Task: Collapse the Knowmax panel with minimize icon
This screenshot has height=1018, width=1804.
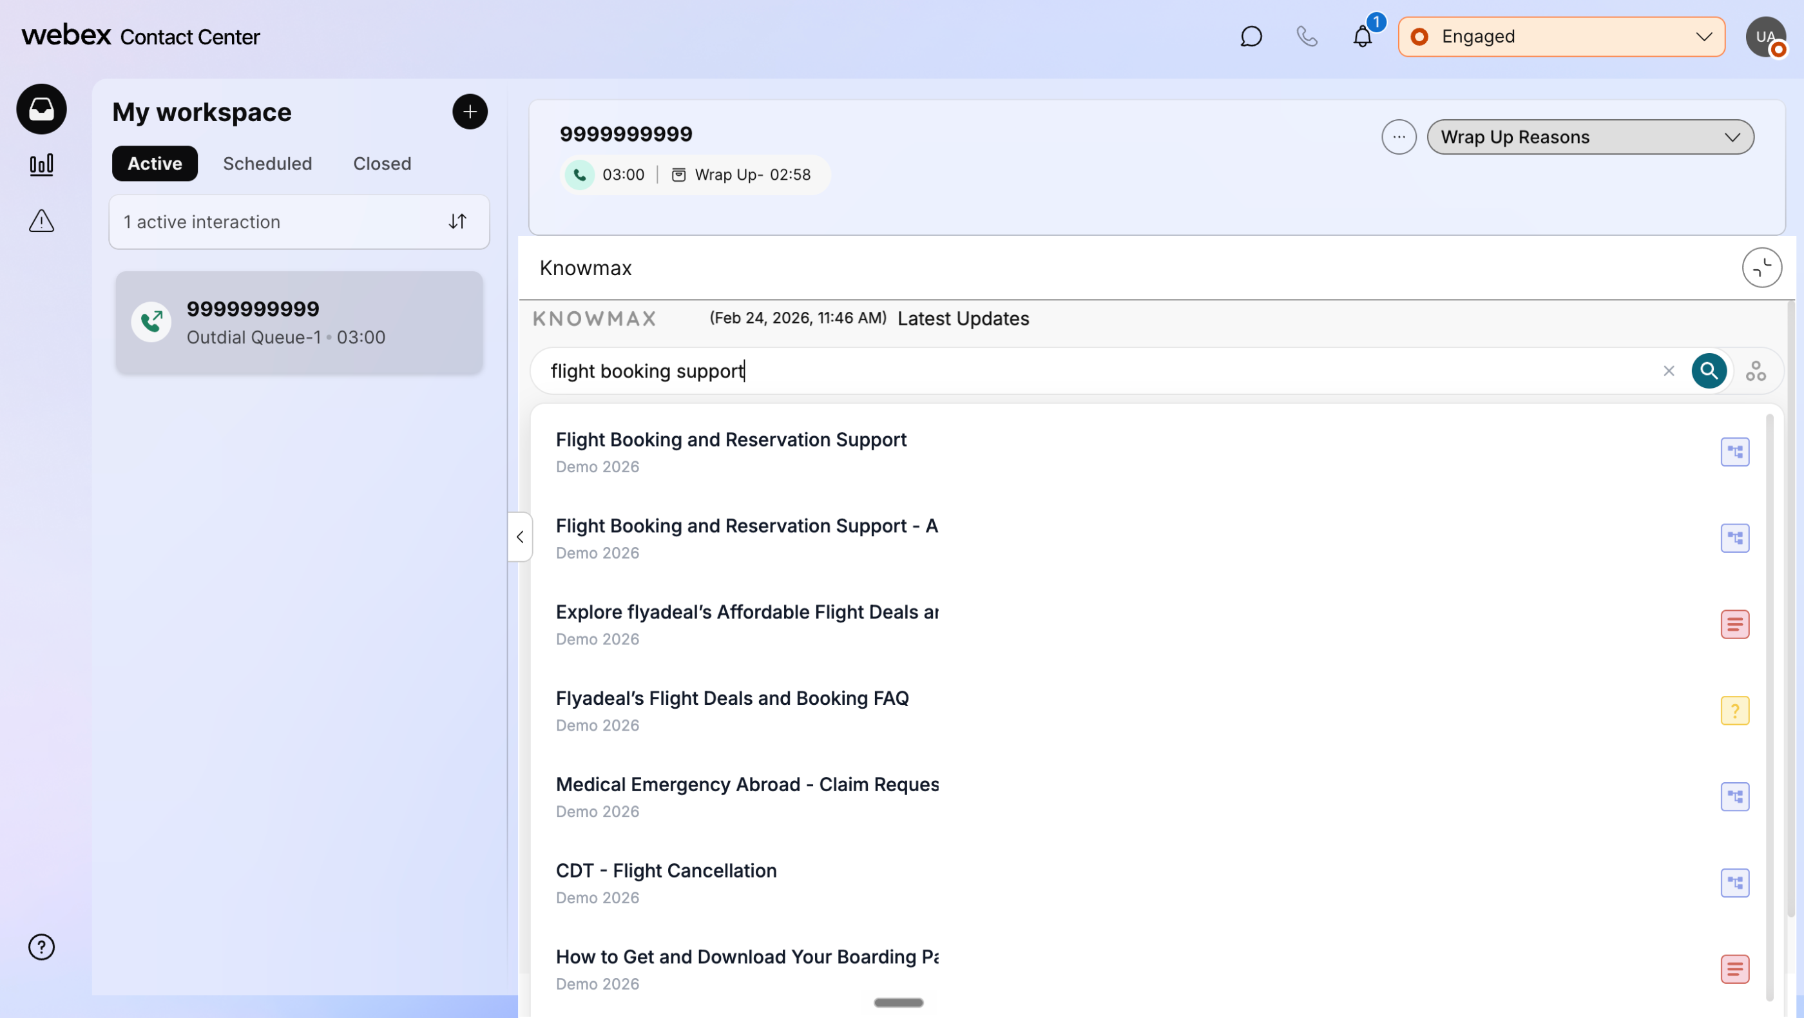Action: [1761, 267]
